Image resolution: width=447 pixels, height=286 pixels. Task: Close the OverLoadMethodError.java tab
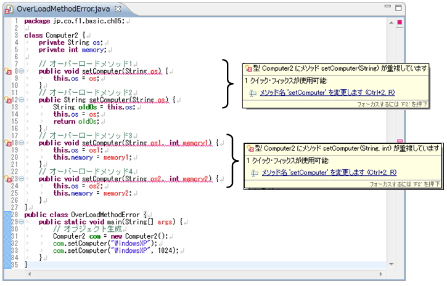(118, 9)
